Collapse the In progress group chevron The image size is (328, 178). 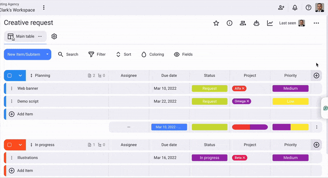20,145
